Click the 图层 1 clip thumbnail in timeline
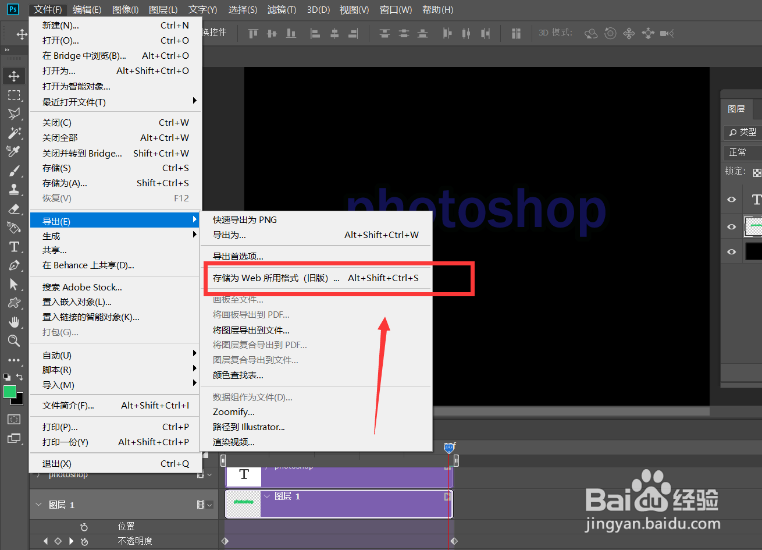This screenshot has height=550, width=762. pos(243,503)
